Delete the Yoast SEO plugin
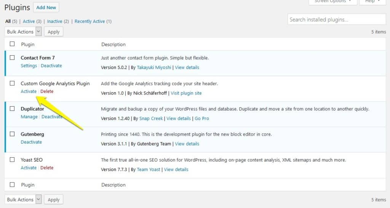 coord(47,168)
